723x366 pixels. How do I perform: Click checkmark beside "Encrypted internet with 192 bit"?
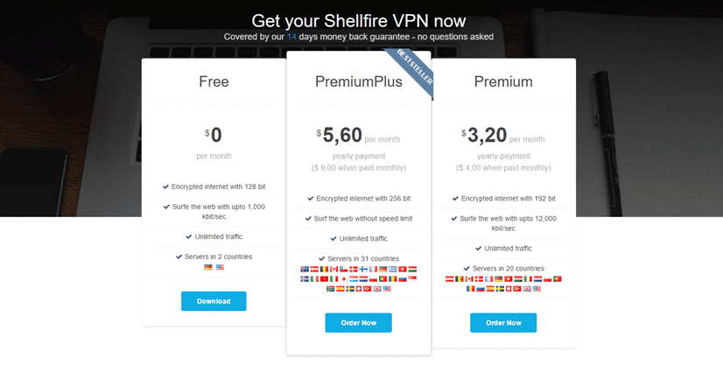(x=453, y=198)
